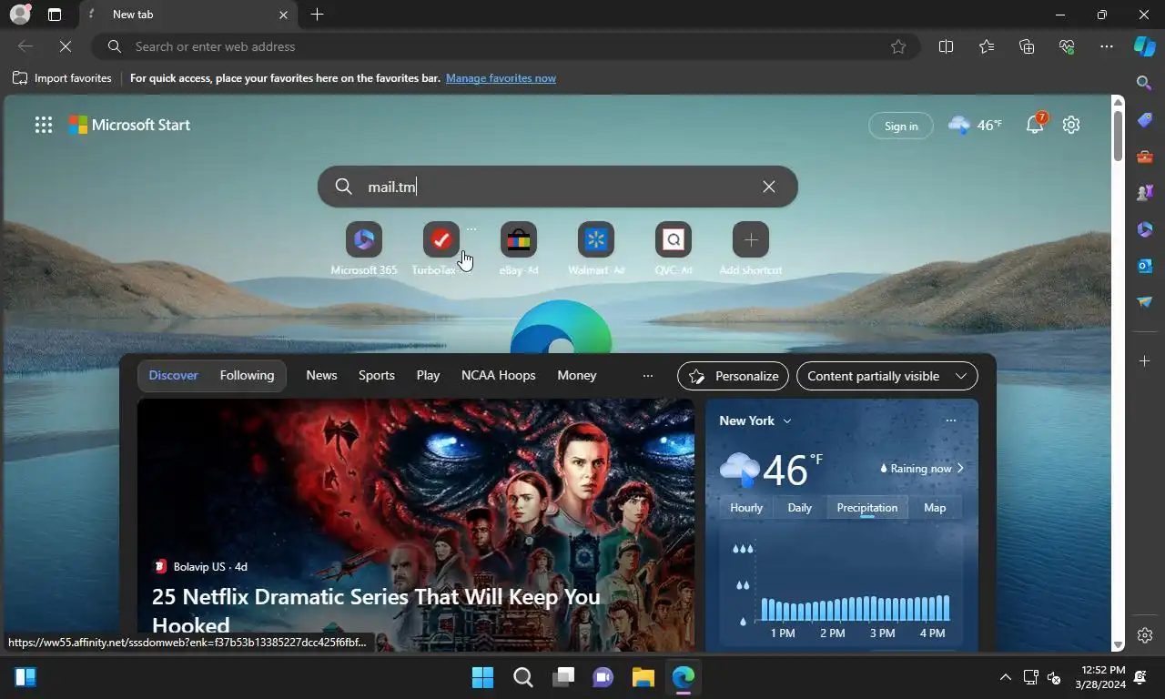Screen dimensions: 1165x699
Task: Click the sidebar Search icon
Action: [x=1145, y=83]
